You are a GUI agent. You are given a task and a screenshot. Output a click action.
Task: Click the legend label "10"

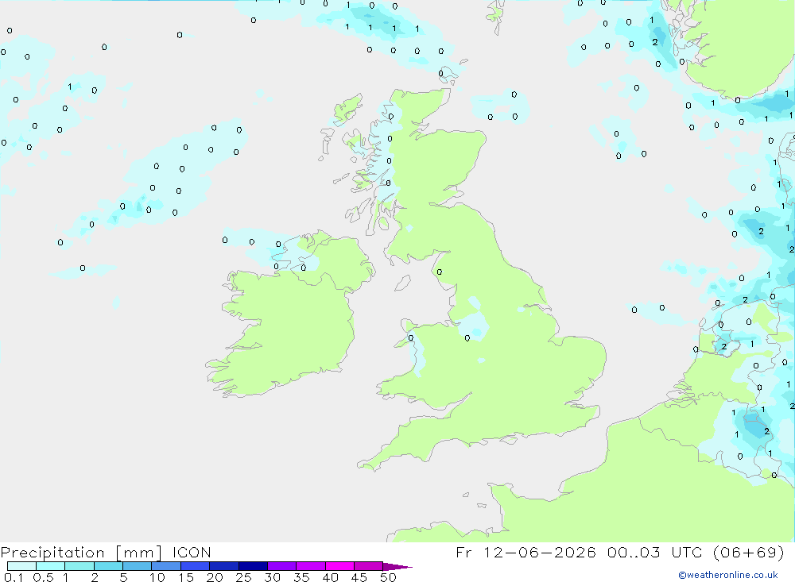point(157,577)
